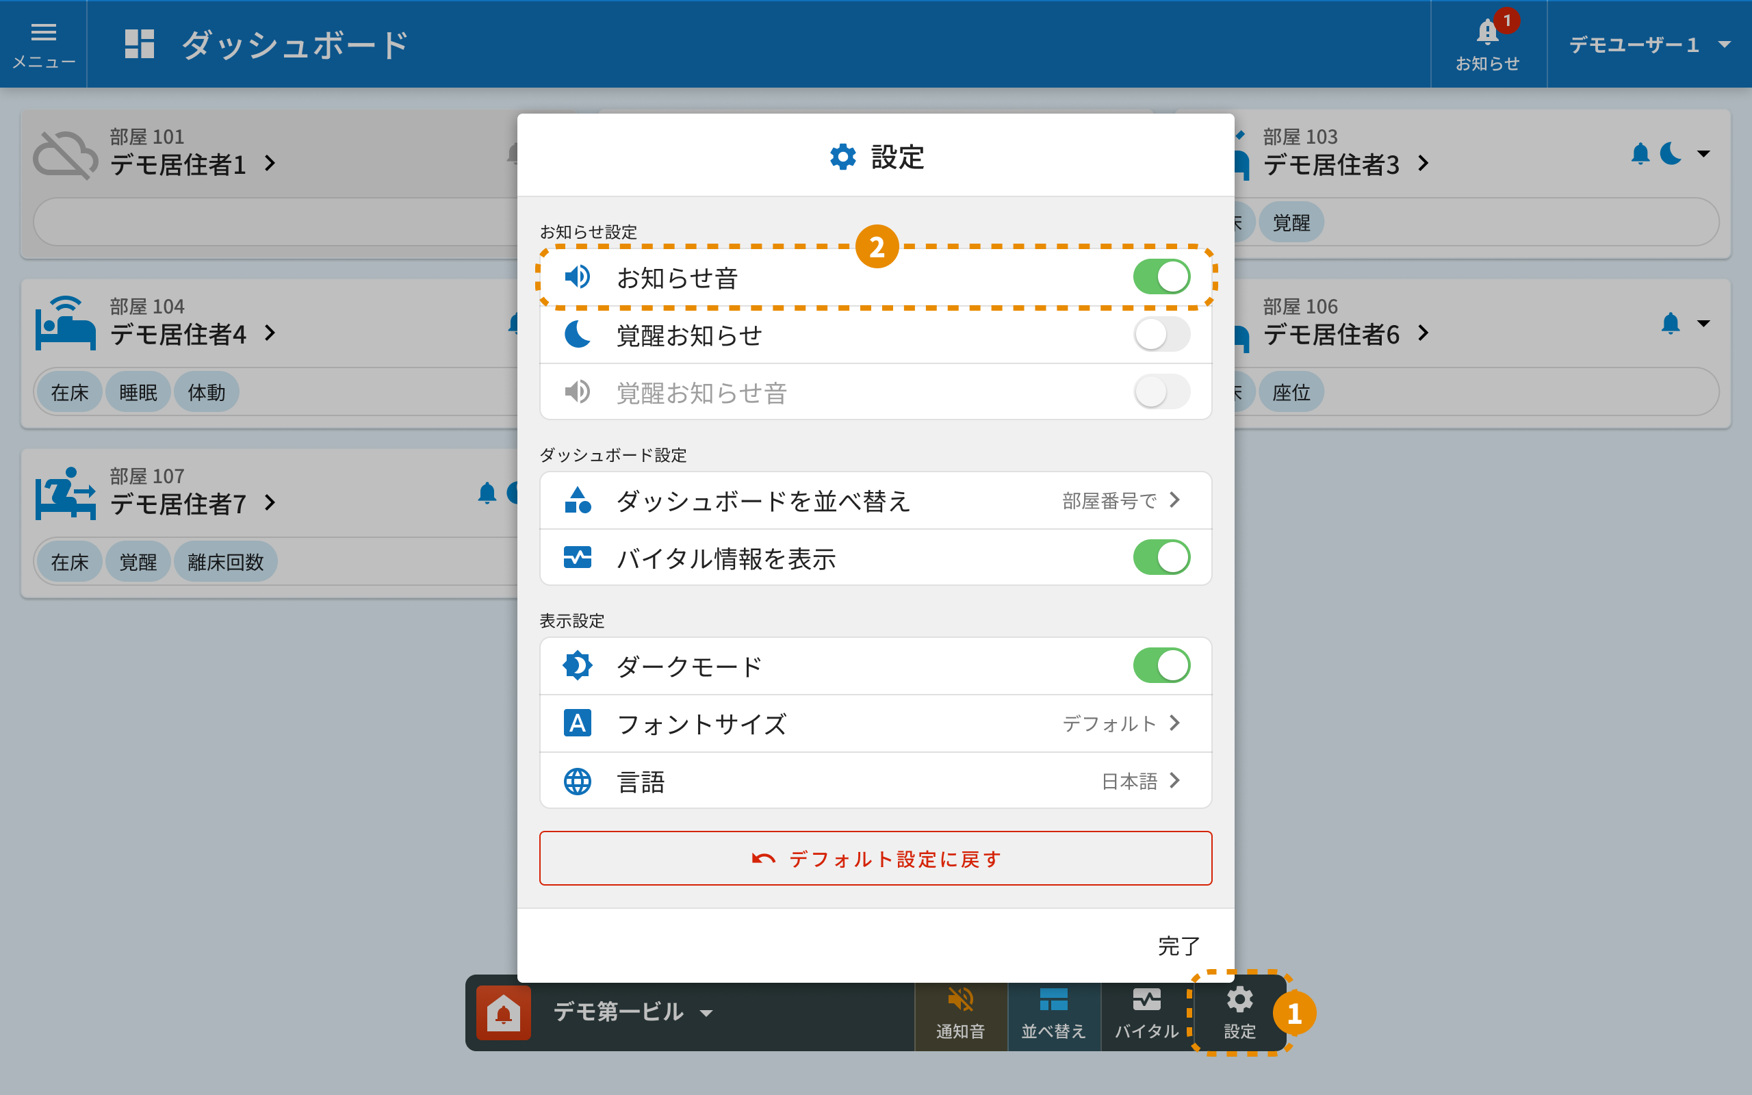Expand the room 103 card dropdown arrow
Screen dimensions: 1752x1095
coord(1703,153)
